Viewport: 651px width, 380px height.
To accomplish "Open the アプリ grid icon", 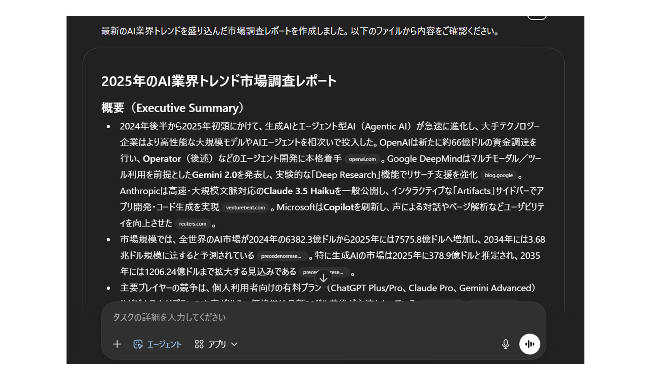I will [199, 344].
